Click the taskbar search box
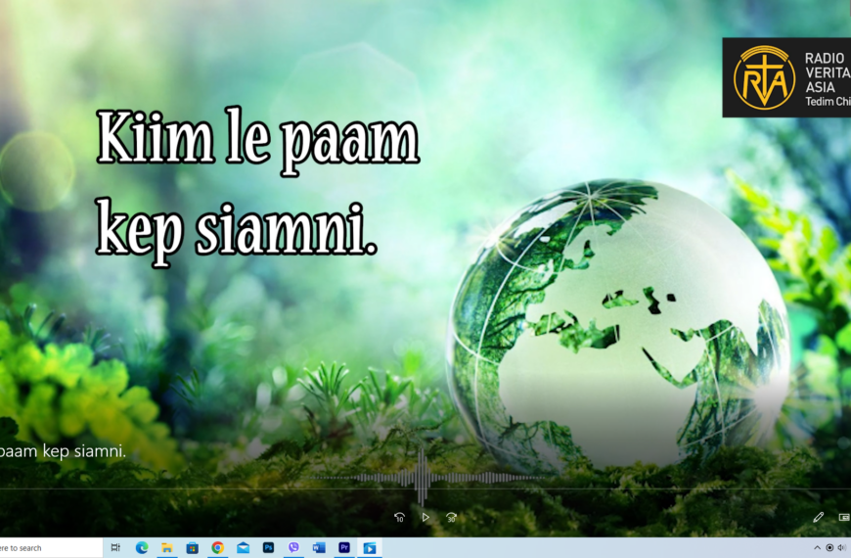 click(51, 547)
